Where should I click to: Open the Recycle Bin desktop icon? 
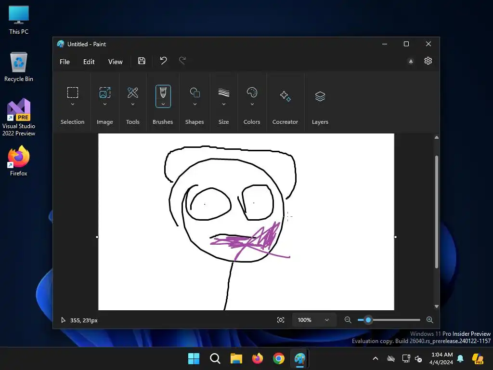(19, 66)
